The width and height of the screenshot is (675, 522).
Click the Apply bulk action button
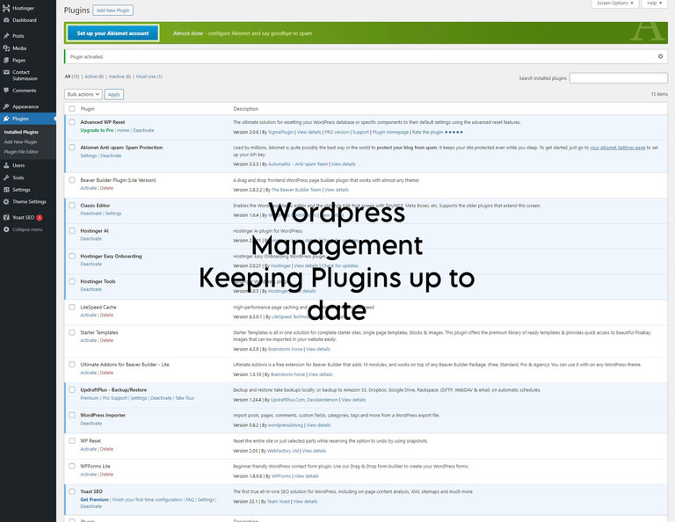pos(114,94)
